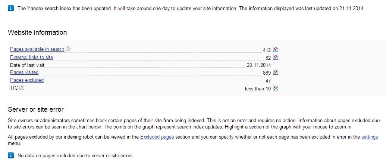The height and width of the screenshot is (161, 386).
Task: Click info icon by Yandex index update notice
Action: [11, 8]
